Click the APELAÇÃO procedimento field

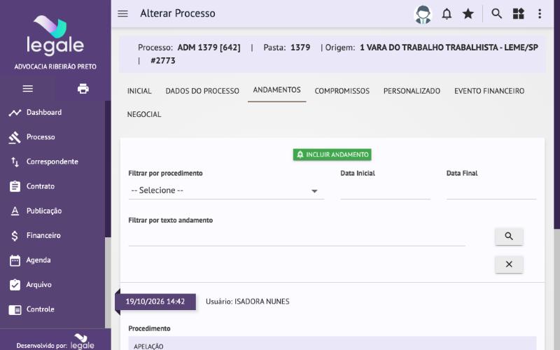[x=332, y=344]
